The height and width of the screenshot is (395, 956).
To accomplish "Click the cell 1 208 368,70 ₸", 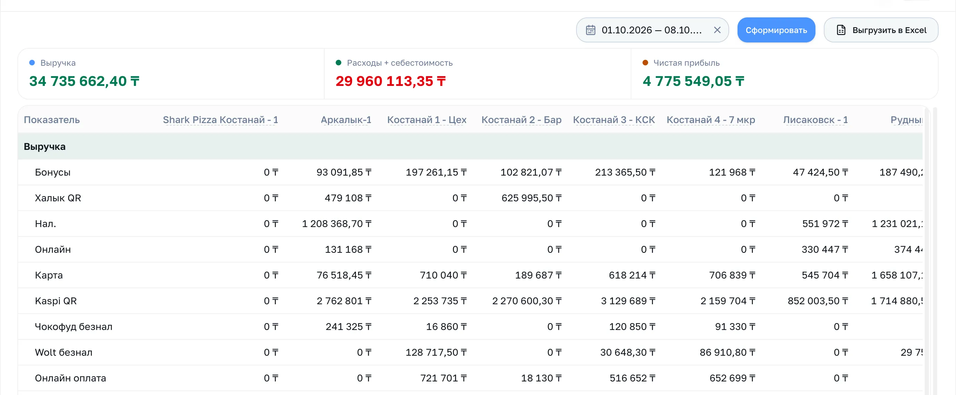I will point(337,224).
